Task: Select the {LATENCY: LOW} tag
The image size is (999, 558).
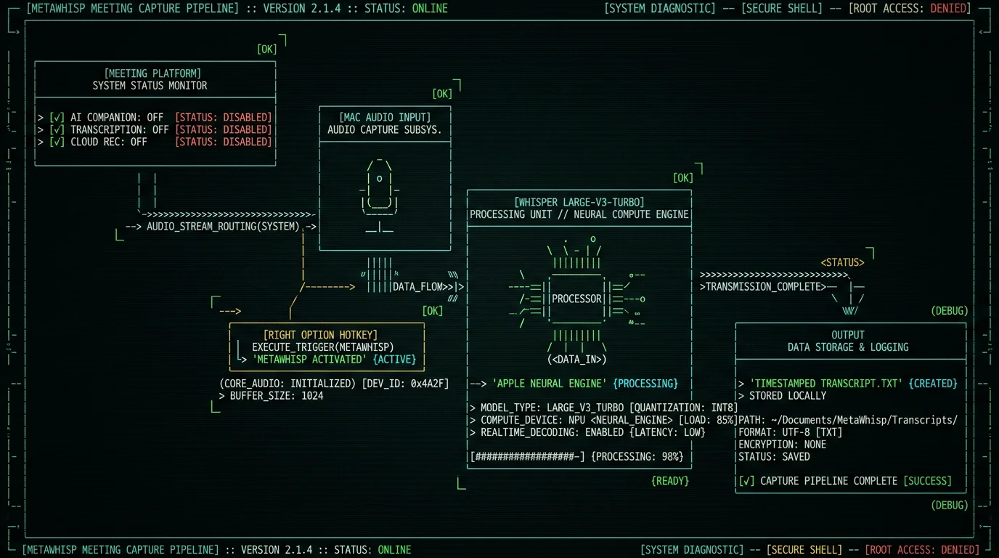Action: pyautogui.click(x=668, y=432)
